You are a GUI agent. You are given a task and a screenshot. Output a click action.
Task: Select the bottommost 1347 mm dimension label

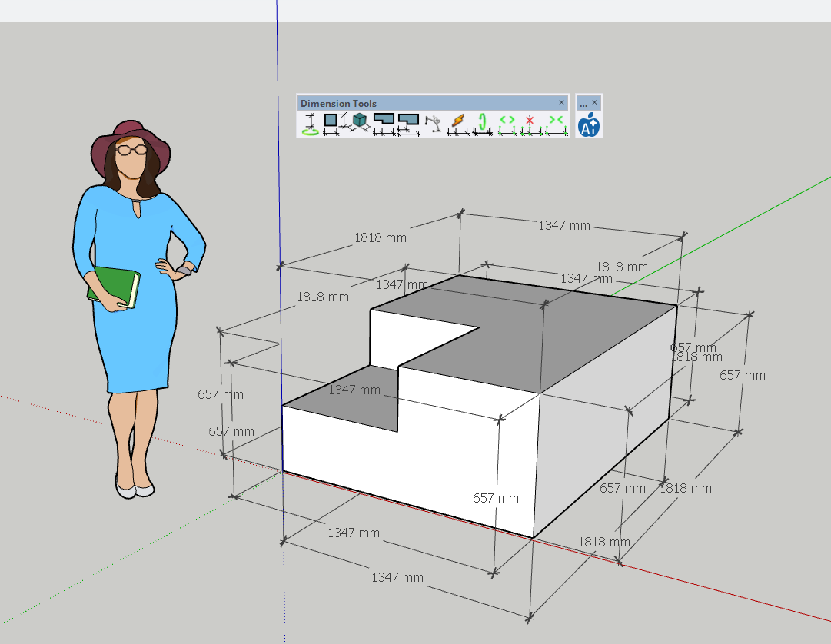[397, 577]
